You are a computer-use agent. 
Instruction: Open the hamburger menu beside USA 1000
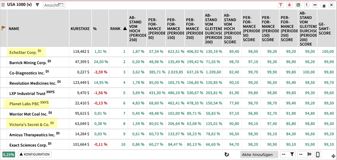(x=3, y=5)
